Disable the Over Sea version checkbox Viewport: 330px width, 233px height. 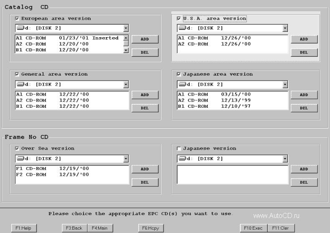[17, 148]
